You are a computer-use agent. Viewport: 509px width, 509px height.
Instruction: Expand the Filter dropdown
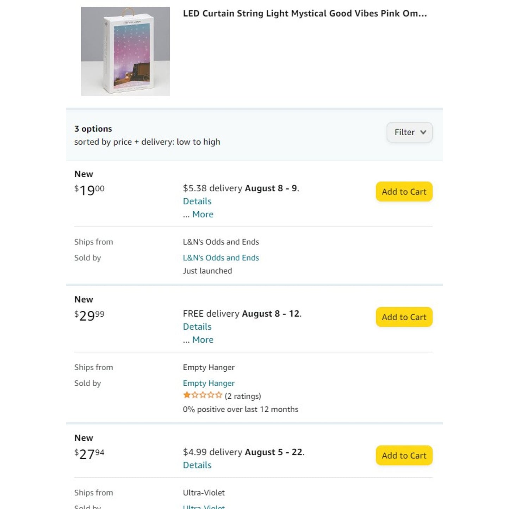click(409, 132)
